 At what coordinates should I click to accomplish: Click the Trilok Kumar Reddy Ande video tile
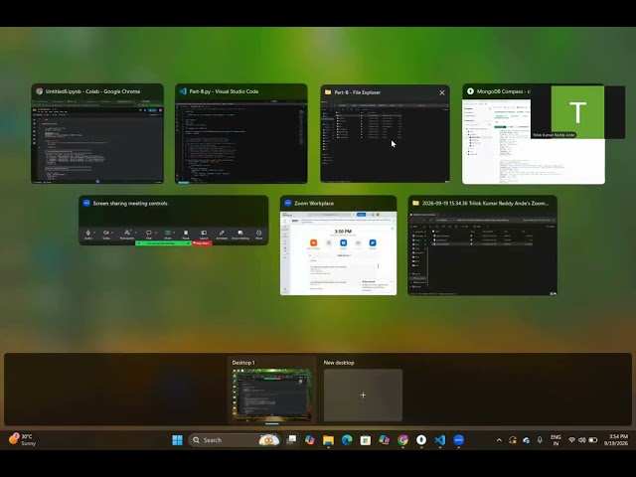[577, 112]
